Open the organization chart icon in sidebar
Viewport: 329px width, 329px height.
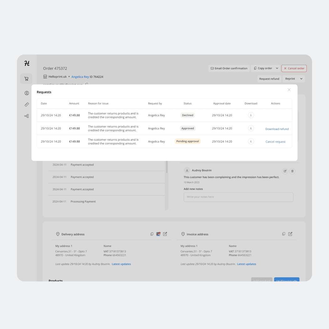[x=26, y=116]
